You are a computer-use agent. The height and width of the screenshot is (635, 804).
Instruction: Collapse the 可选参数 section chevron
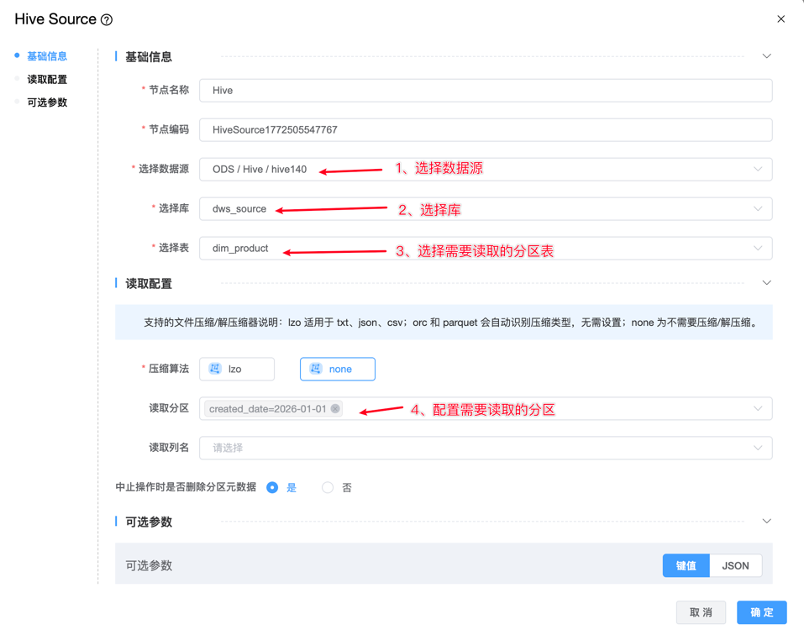(x=766, y=522)
